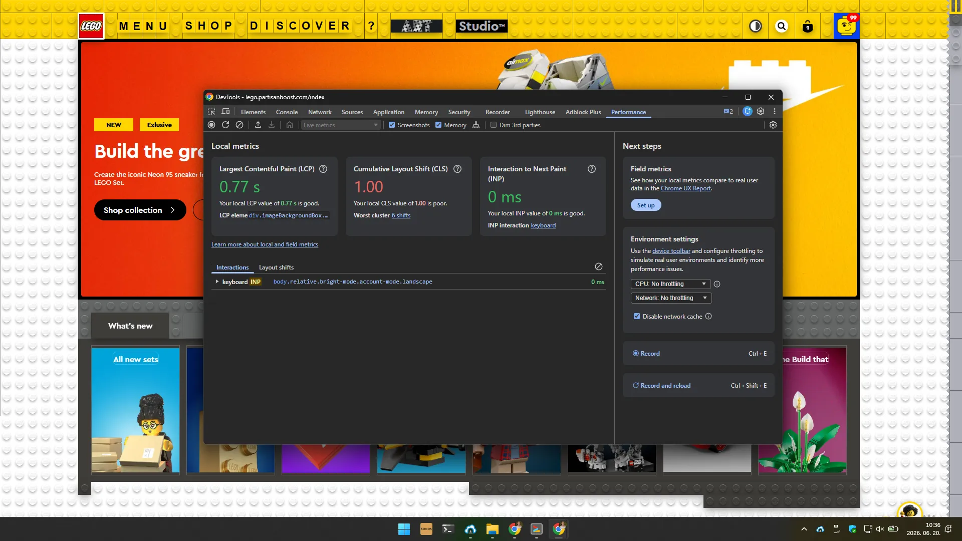
Task: Open the terminal app in the taskbar
Action: 448,529
